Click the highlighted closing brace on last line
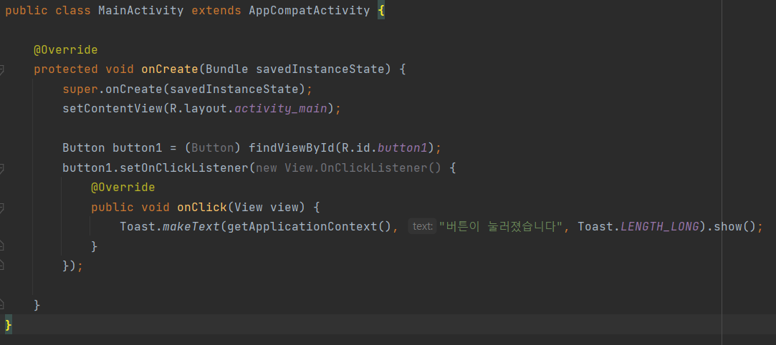This screenshot has width=776, height=345. (8, 325)
